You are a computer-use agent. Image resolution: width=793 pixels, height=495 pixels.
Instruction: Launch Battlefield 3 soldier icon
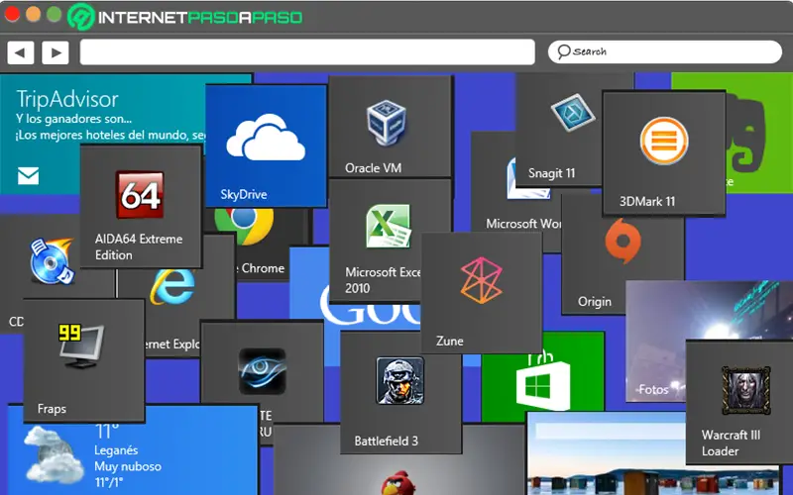(400, 380)
